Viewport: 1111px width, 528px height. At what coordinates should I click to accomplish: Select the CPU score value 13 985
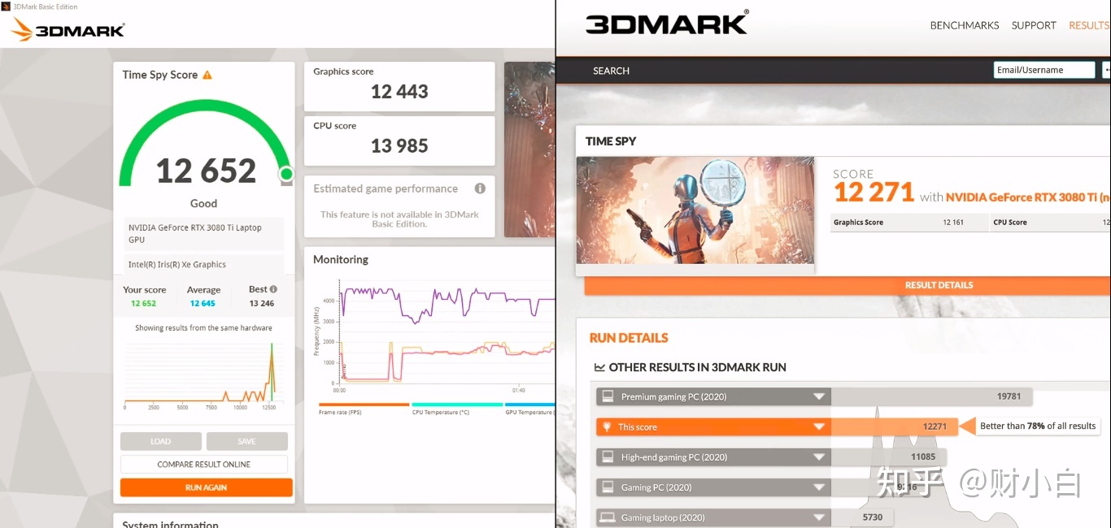(399, 146)
